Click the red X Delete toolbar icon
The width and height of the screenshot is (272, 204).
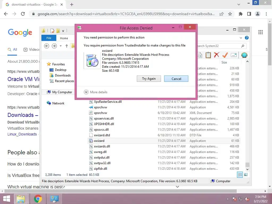click(216, 55)
